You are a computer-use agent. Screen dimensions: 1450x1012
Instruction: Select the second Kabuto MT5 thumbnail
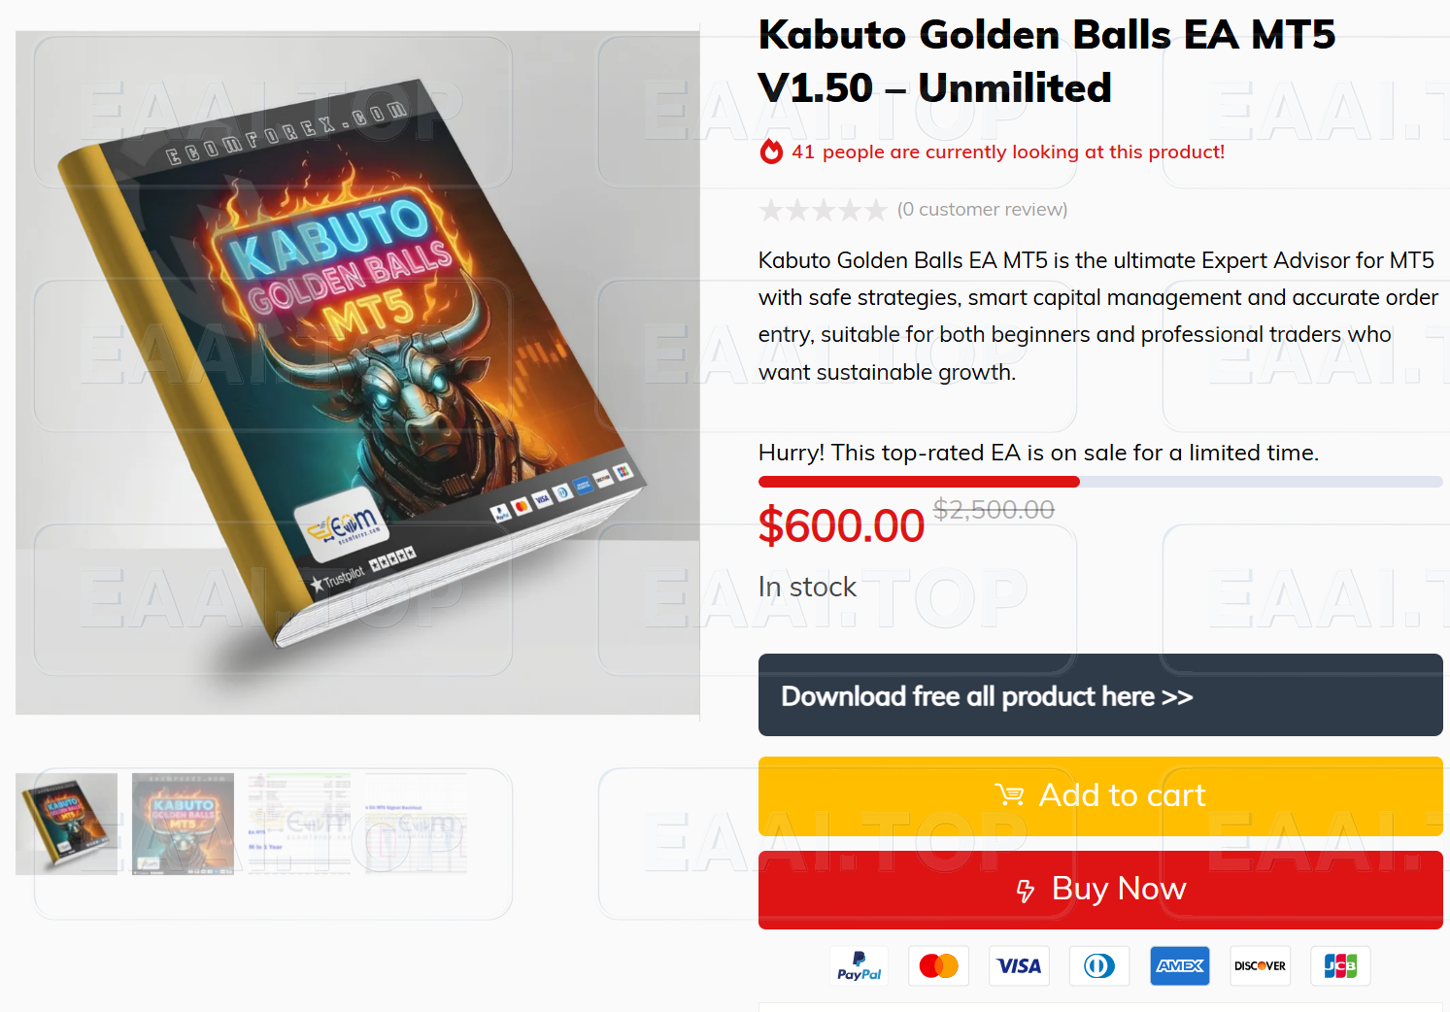pos(182,824)
